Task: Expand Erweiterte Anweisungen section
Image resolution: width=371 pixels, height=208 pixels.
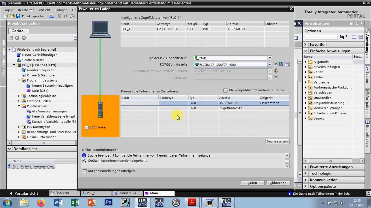Action: pyautogui.click(x=306, y=167)
